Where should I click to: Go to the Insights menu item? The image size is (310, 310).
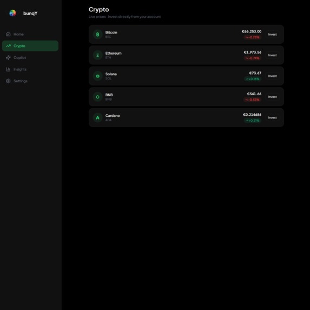(x=30, y=69)
